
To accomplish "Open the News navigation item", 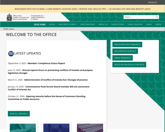I will [x=149, y=24].
